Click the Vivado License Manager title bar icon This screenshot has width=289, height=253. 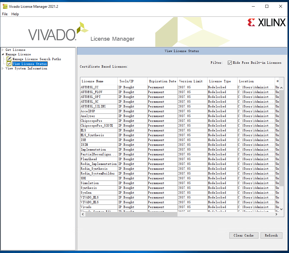pos(5,7)
